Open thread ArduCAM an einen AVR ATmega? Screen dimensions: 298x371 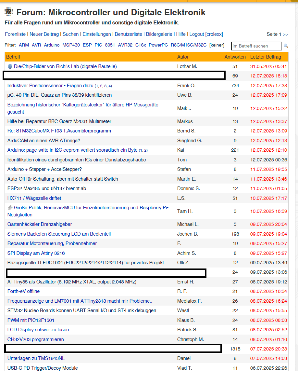[43, 141]
